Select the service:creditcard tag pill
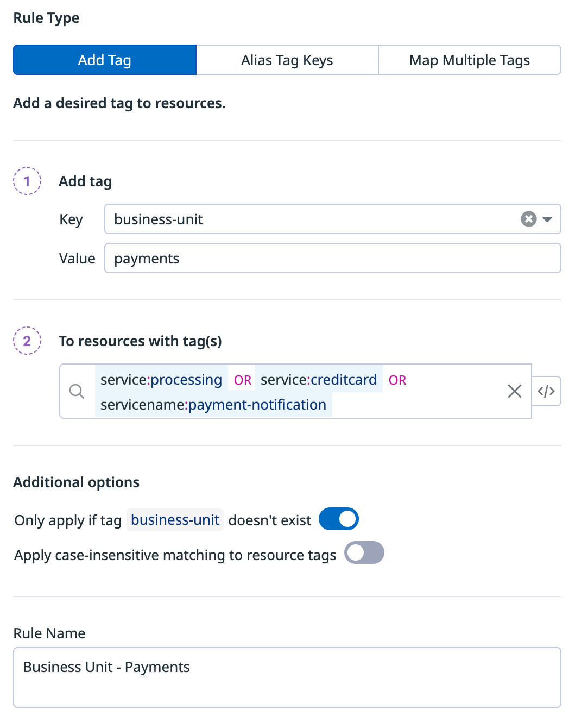This screenshot has width=569, height=716. tap(319, 379)
